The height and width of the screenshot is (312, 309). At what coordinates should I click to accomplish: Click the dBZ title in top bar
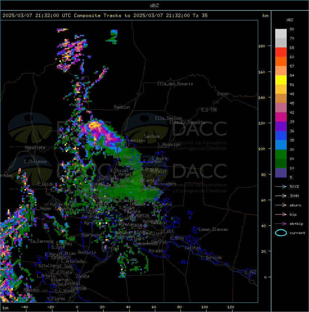pyautogui.click(x=154, y=5)
